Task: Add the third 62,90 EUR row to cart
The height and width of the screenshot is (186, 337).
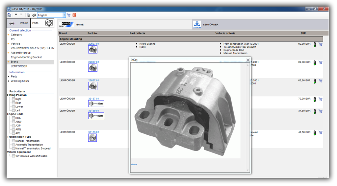Action: coord(321,81)
